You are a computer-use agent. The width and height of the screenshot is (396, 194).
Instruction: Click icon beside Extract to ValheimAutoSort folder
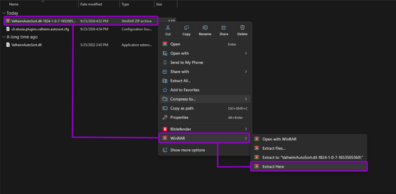click(x=257, y=157)
